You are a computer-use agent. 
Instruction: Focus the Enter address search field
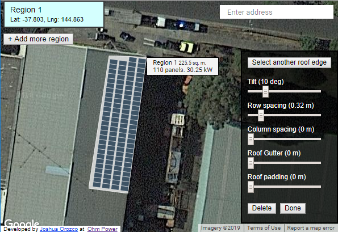(276, 12)
